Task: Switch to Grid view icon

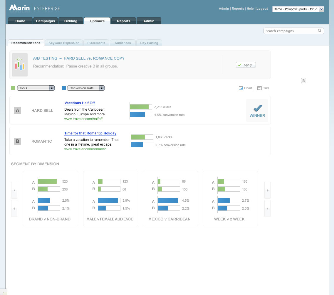Action: (259, 88)
